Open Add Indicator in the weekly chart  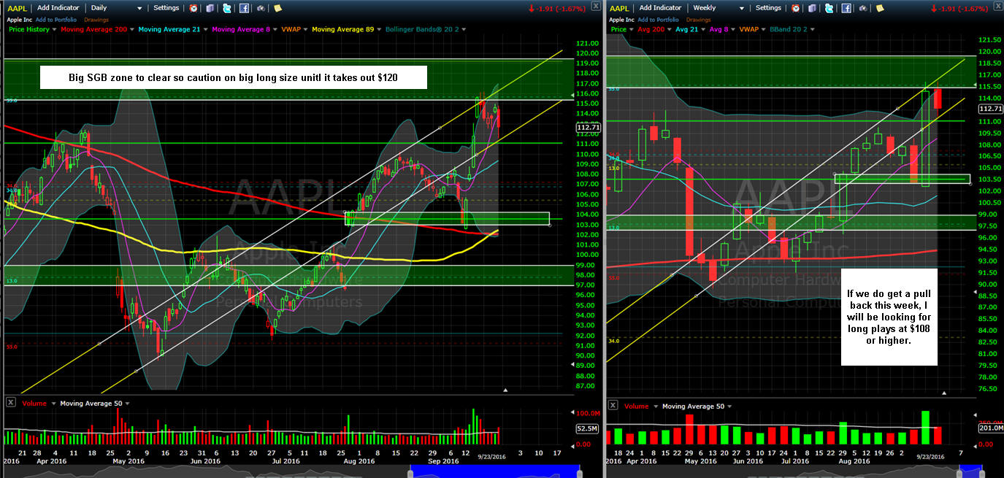[x=659, y=8]
